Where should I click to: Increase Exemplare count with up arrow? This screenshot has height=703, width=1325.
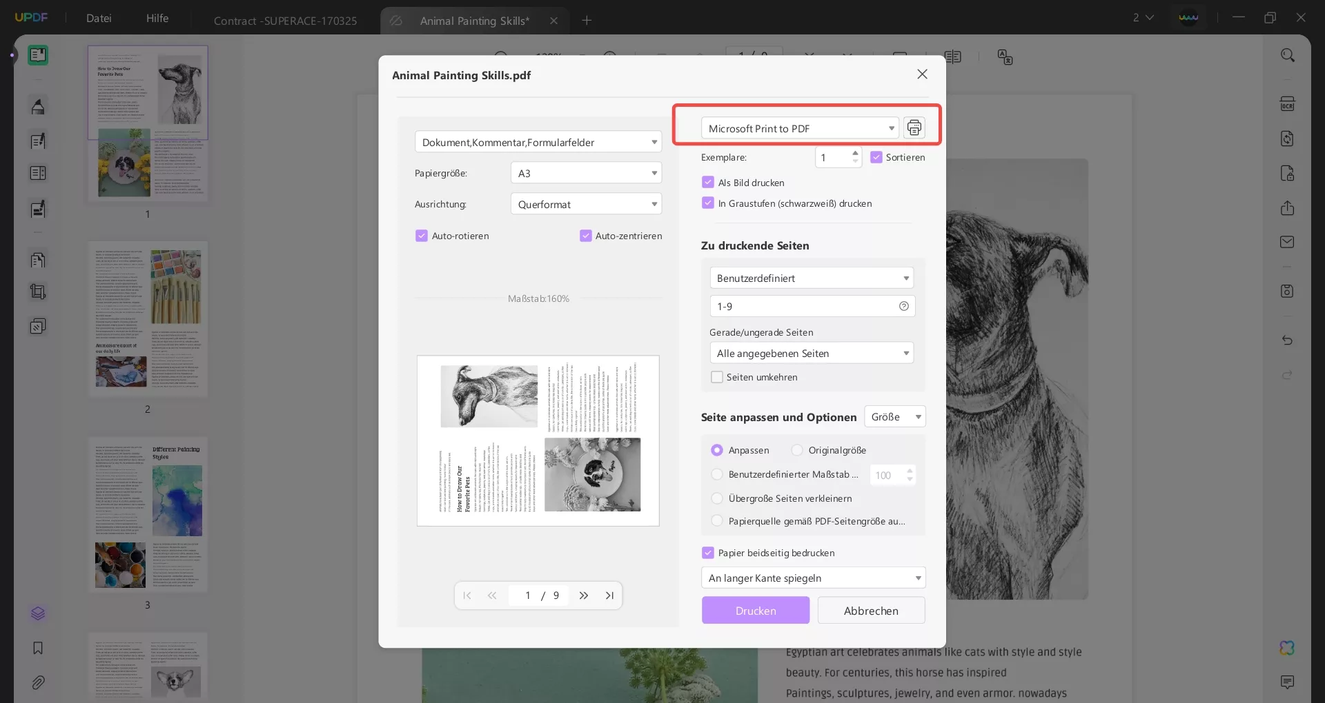(x=855, y=152)
